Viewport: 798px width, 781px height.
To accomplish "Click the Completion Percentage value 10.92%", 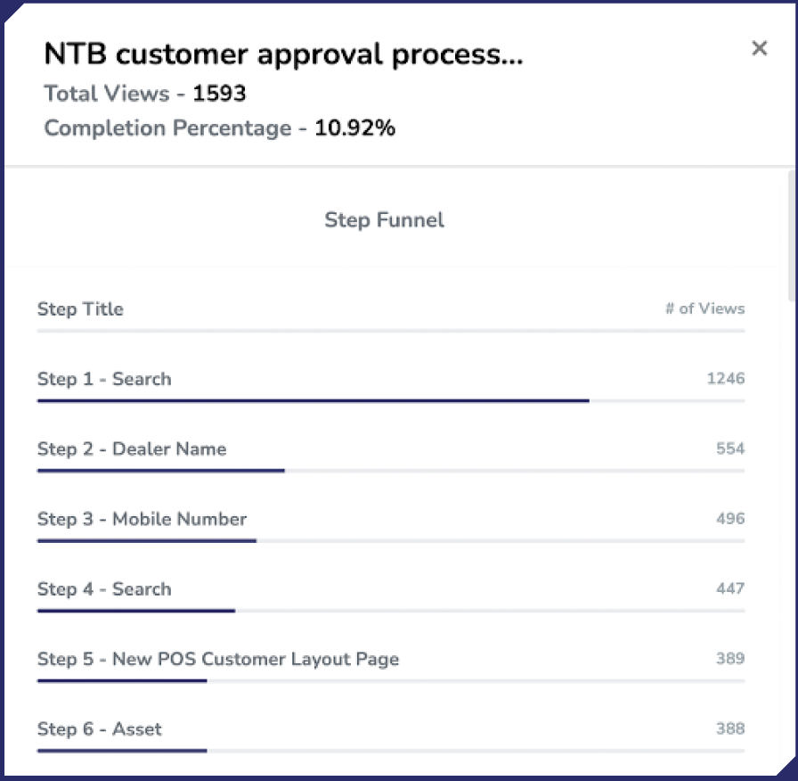I will pyautogui.click(x=354, y=127).
